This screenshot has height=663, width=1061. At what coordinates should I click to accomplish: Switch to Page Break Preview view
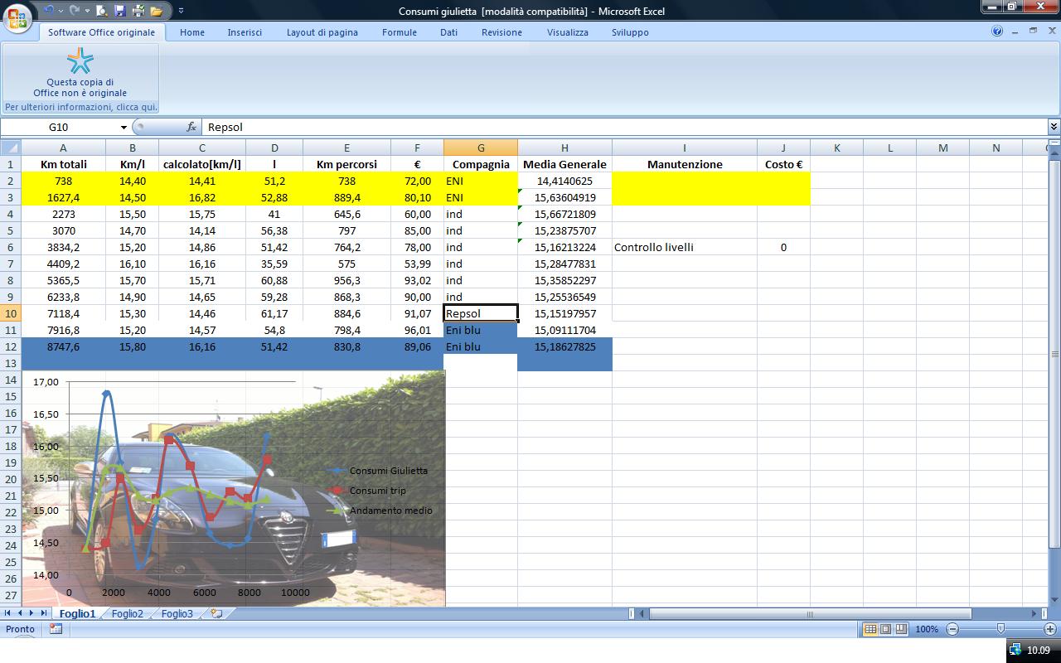pos(901,629)
